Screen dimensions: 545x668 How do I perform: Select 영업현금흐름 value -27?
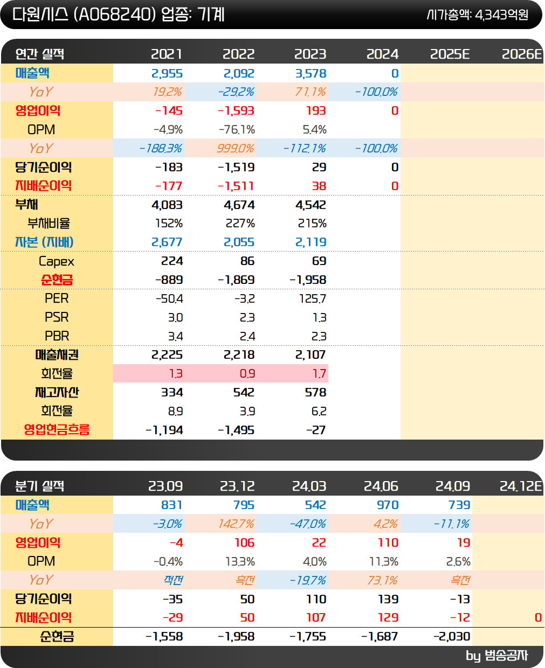tap(316, 430)
